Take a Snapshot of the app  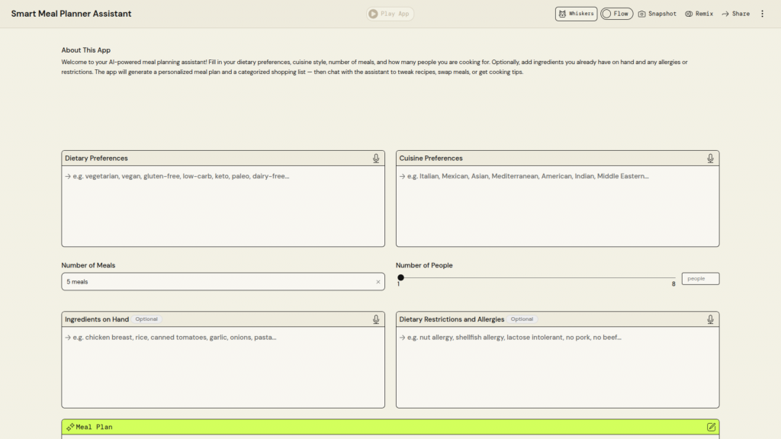pos(657,14)
